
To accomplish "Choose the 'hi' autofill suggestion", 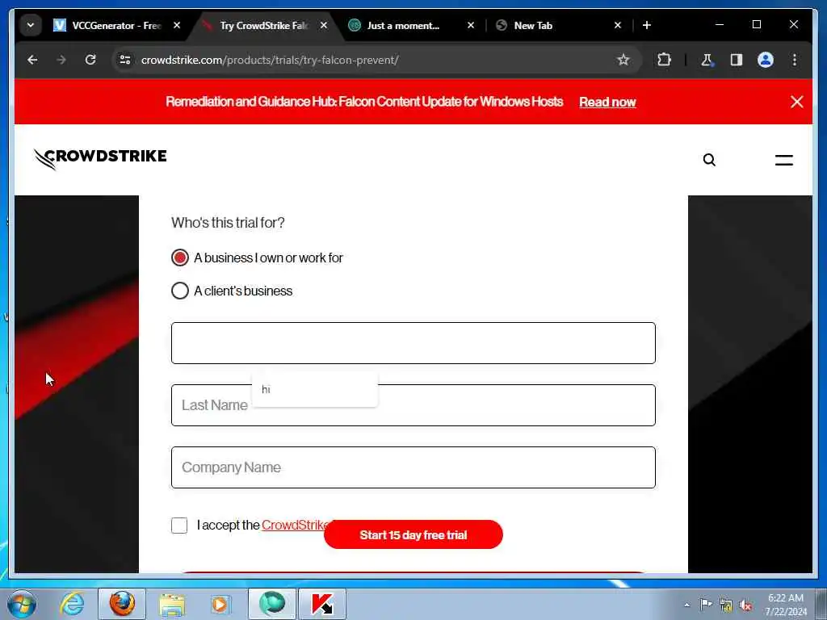I will tap(315, 390).
